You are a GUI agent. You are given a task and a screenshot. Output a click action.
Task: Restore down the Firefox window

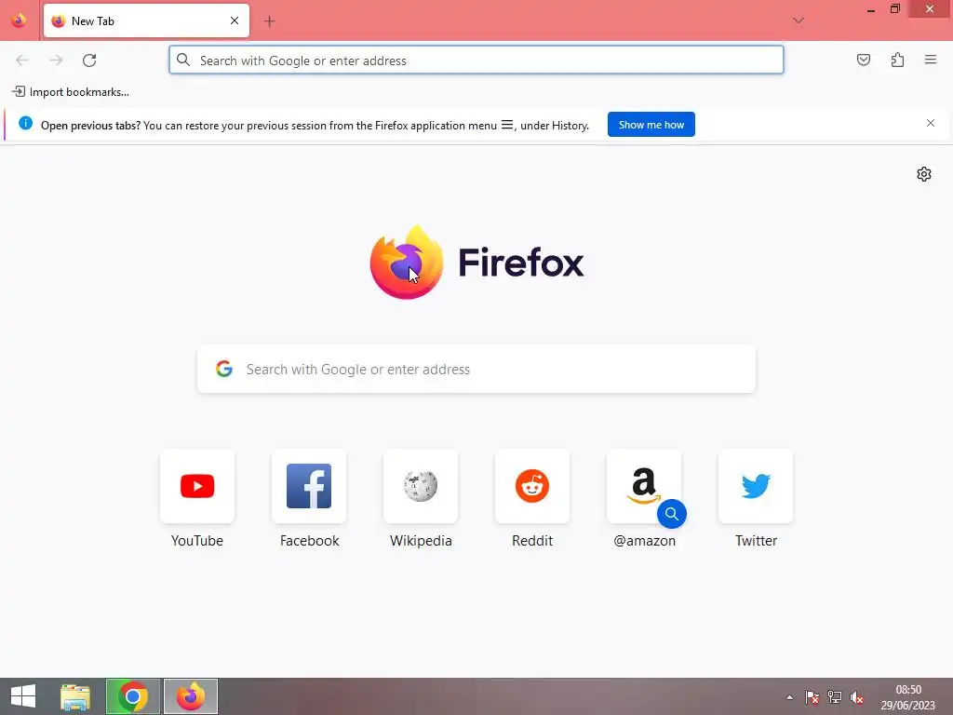[895, 9]
